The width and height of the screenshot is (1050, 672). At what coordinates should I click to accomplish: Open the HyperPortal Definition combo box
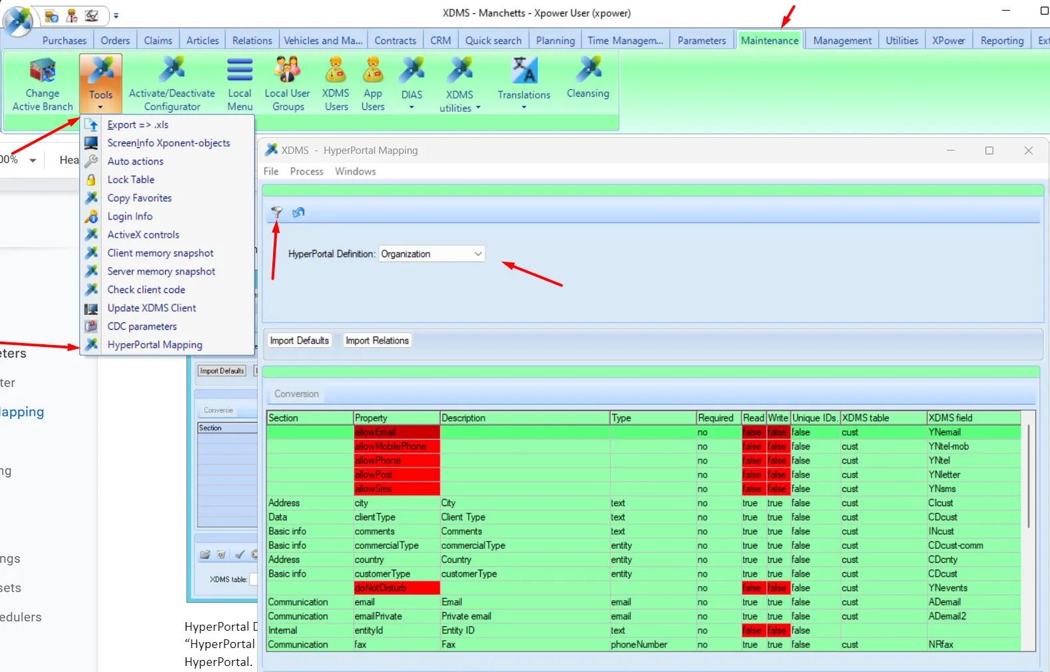tap(432, 254)
